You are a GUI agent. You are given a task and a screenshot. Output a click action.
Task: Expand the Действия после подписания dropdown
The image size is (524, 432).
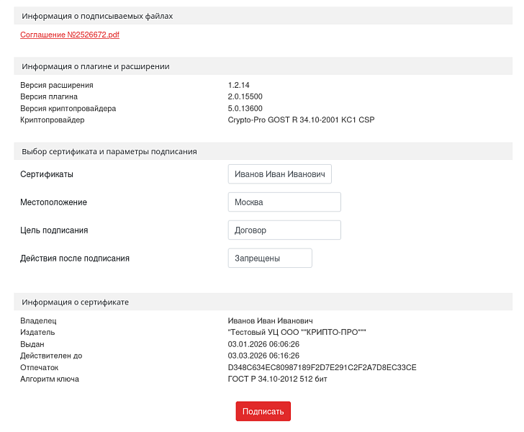[269, 258]
